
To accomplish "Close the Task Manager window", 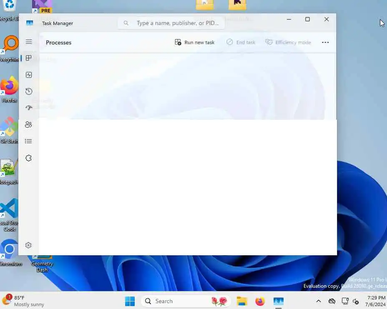I will click(326, 19).
